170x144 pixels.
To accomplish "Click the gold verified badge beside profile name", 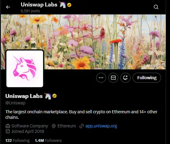I will (55, 96).
